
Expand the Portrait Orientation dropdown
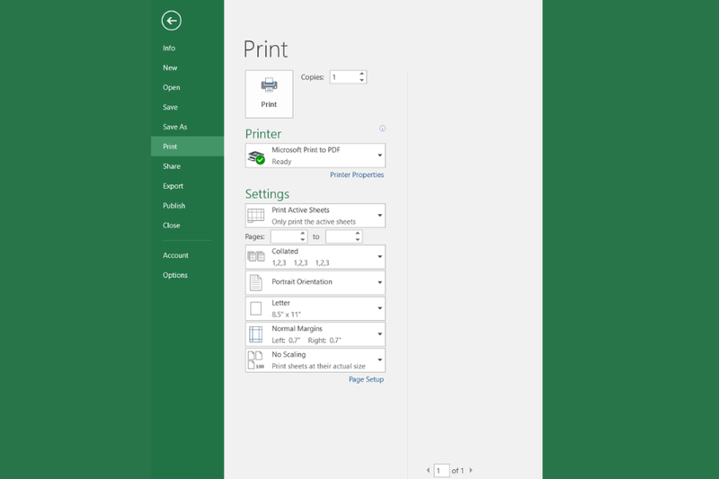315,282
